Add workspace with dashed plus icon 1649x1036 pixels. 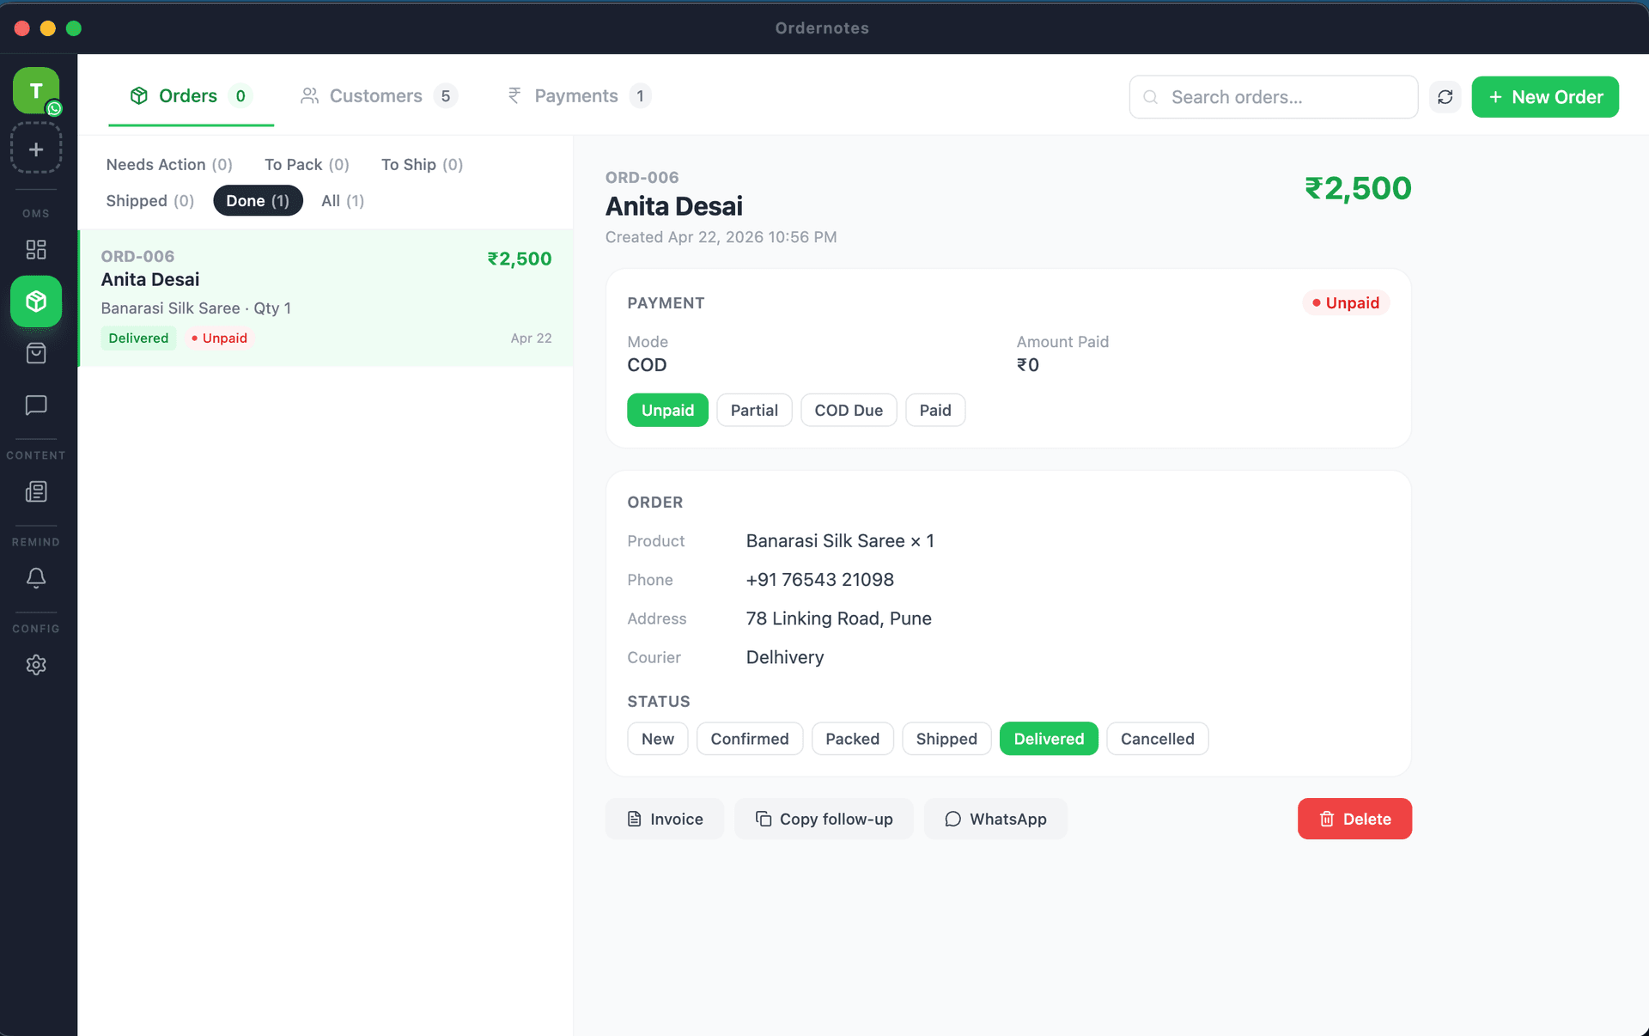click(35, 149)
